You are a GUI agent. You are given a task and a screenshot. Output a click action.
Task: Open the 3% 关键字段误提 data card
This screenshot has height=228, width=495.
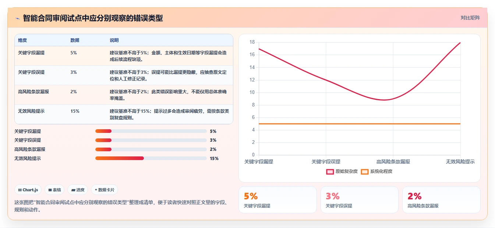pyautogui.click(x=360, y=200)
